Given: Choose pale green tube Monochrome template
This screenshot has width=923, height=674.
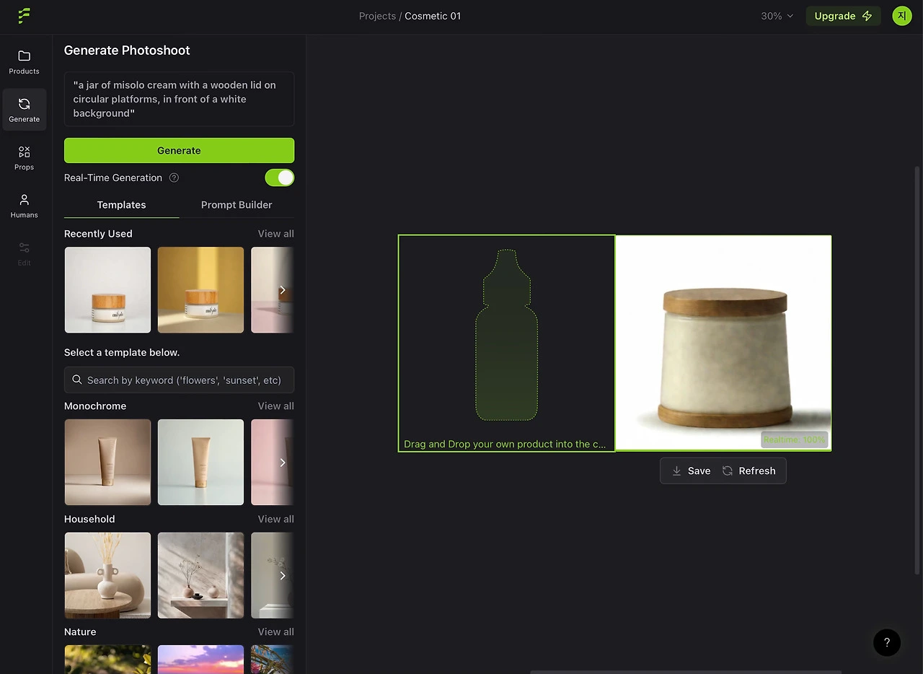Looking at the screenshot, I should (x=201, y=463).
